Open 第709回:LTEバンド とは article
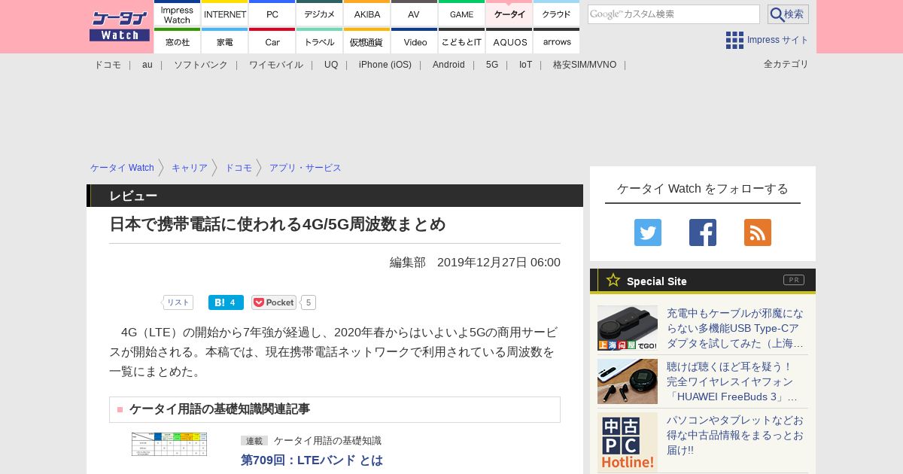This screenshot has width=903, height=474. pyautogui.click(x=312, y=460)
